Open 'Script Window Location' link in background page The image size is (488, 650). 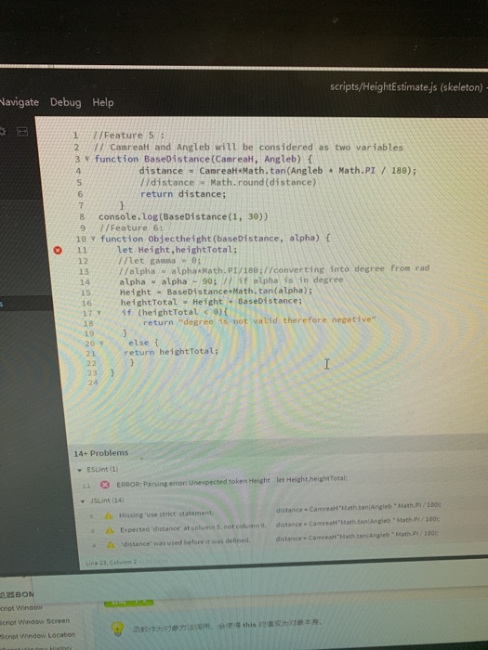[38, 635]
